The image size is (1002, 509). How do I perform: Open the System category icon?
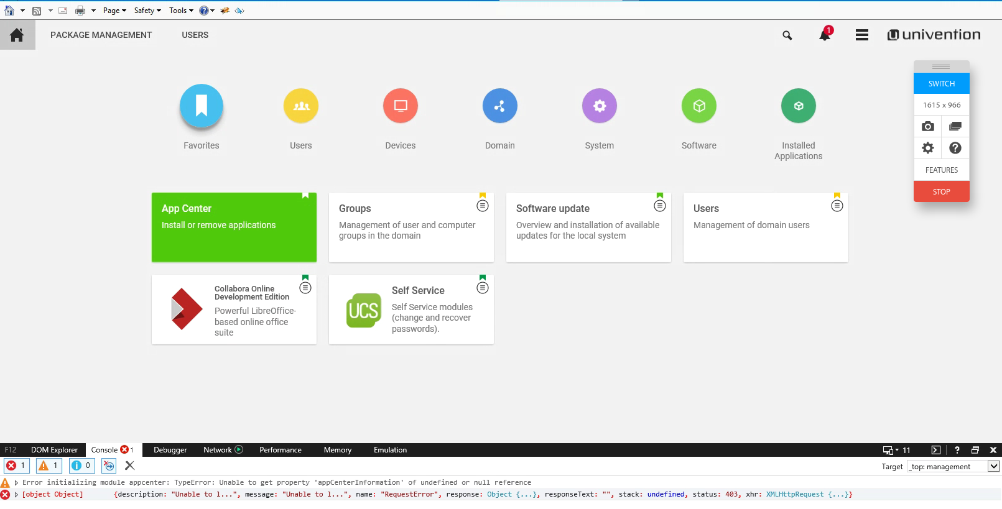coord(599,106)
